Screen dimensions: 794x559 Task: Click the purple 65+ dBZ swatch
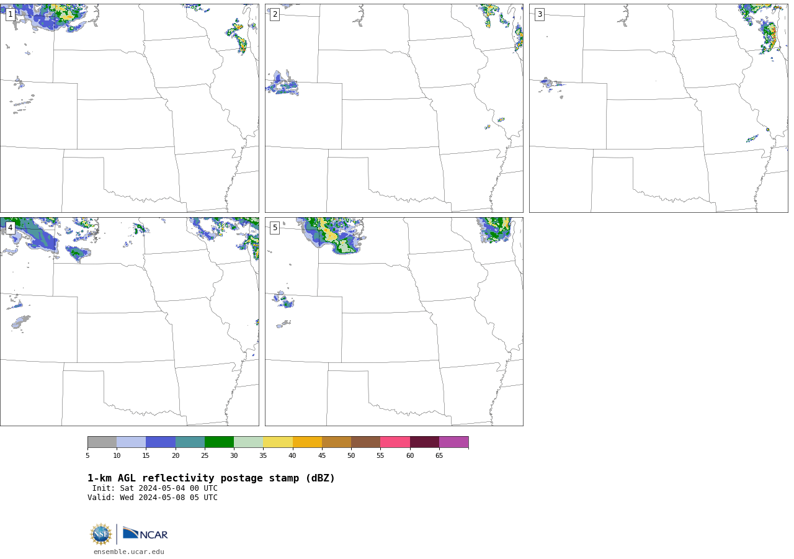click(454, 442)
